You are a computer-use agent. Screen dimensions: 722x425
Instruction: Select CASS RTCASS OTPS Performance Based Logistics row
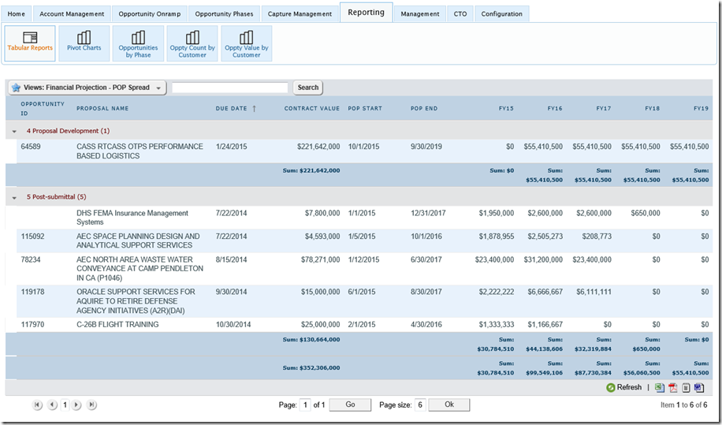(365, 151)
